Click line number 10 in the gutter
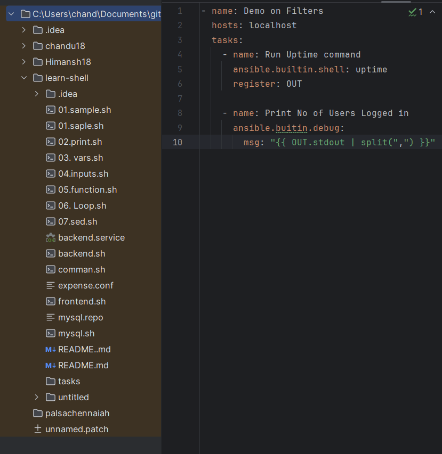 (x=176, y=142)
